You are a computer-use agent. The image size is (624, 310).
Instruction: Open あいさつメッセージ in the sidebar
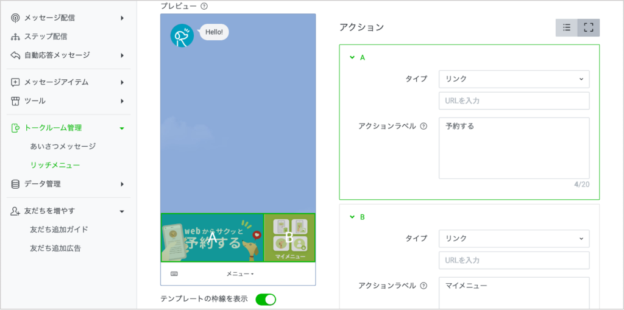click(x=63, y=147)
